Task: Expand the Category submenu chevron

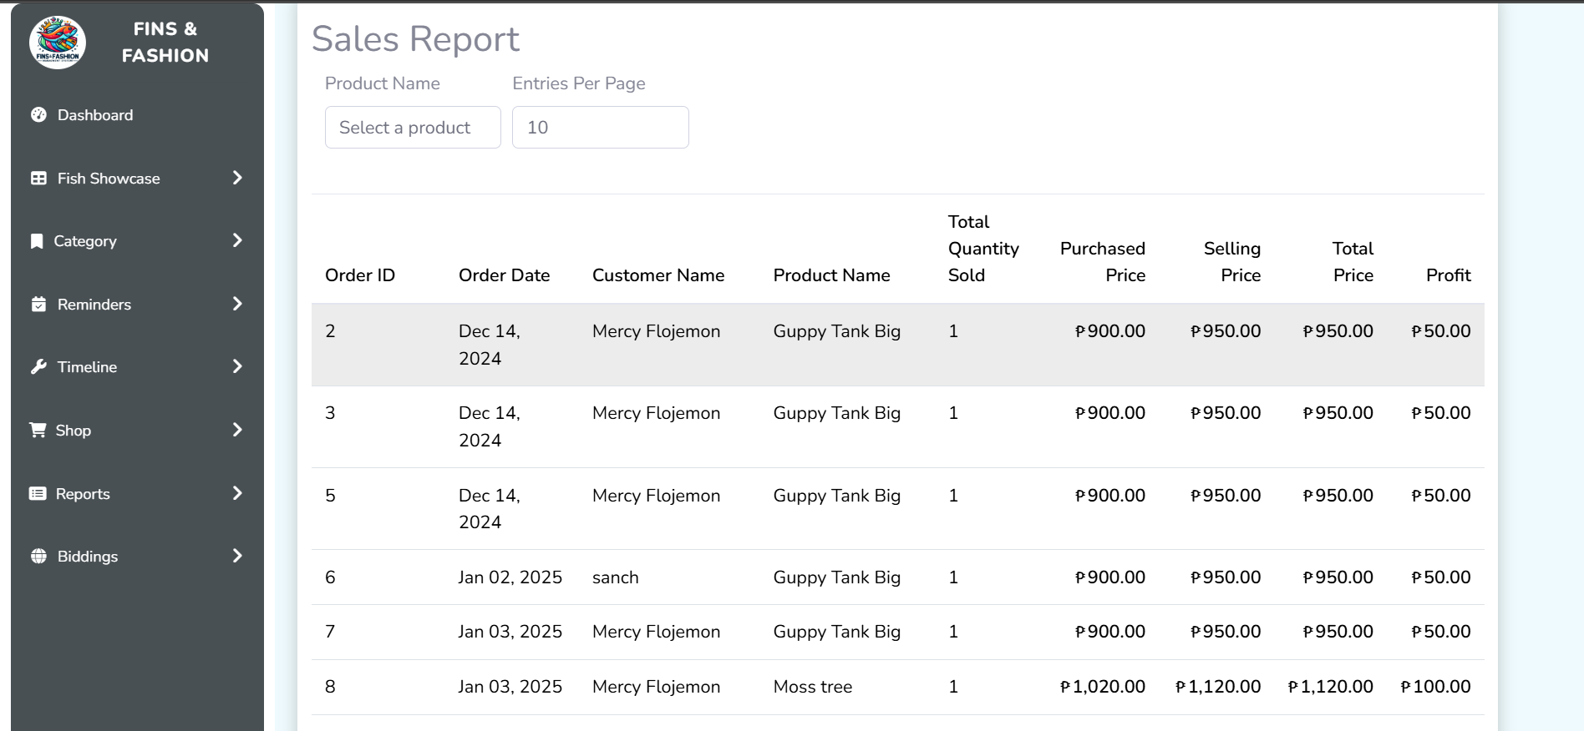Action: [x=237, y=240]
